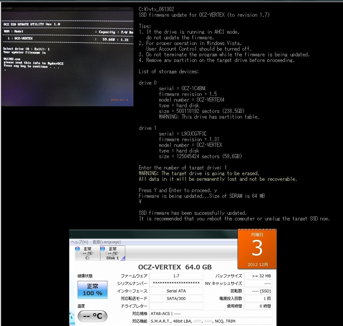Click the OCZ-VERTEX 64.0 GB title
The image size is (343, 326).
coord(175,267)
